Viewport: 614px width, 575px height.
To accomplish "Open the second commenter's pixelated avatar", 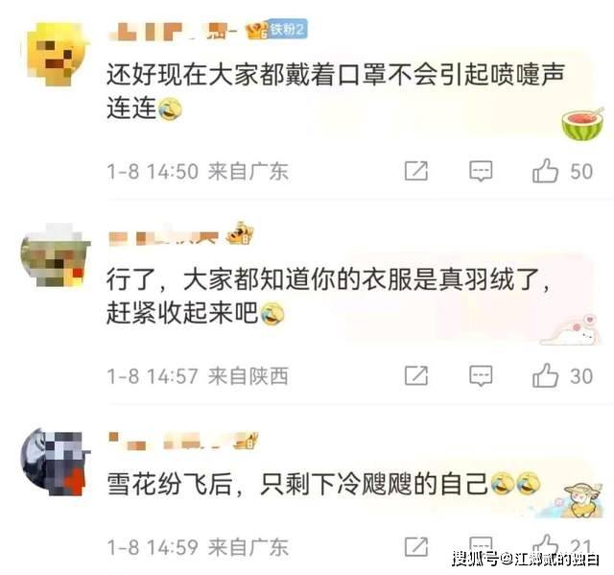I will click(x=56, y=254).
